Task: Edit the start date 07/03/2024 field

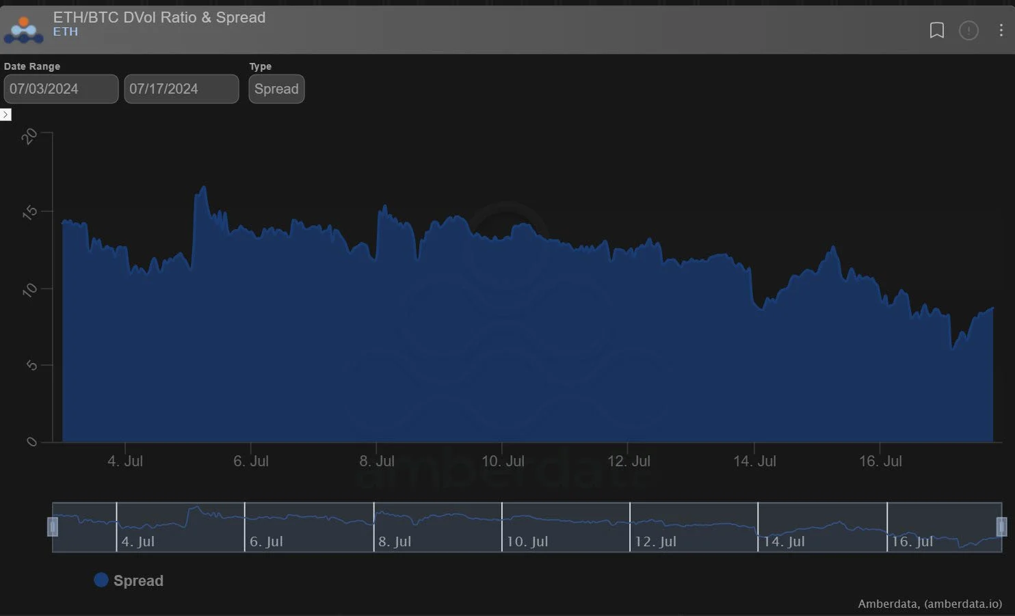Action: tap(61, 89)
